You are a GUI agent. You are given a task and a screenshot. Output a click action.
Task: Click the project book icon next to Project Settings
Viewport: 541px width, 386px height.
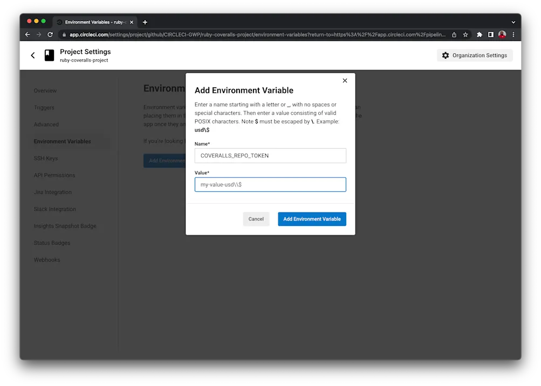[x=49, y=55]
